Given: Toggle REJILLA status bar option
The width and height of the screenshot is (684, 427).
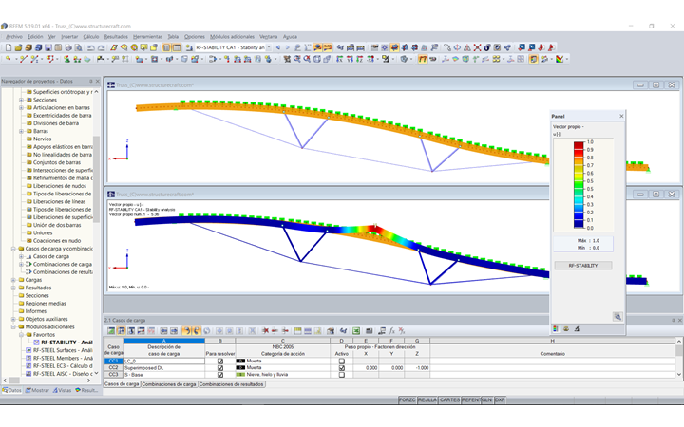Looking at the screenshot, I should (x=427, y=400).
